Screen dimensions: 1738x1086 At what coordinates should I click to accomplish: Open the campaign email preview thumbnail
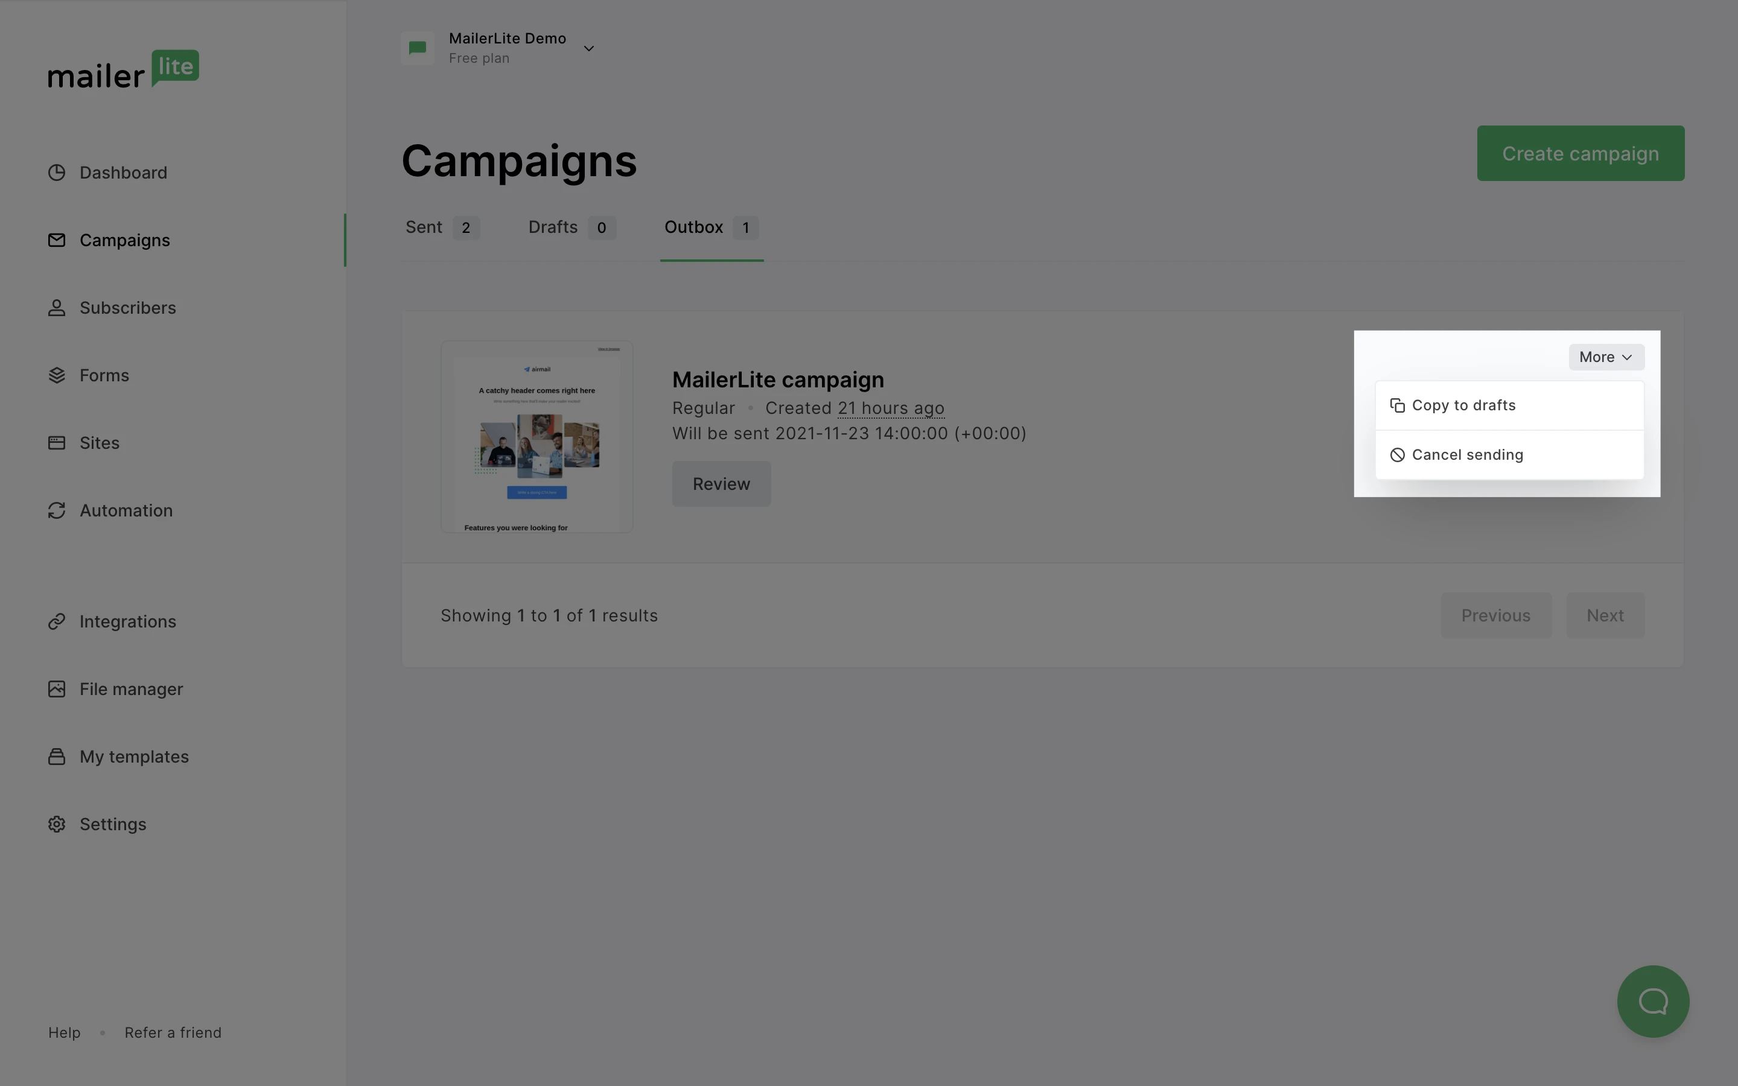click(x=536, y=437)
